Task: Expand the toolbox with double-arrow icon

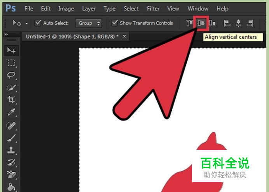Action: click(x=6, y=35)
